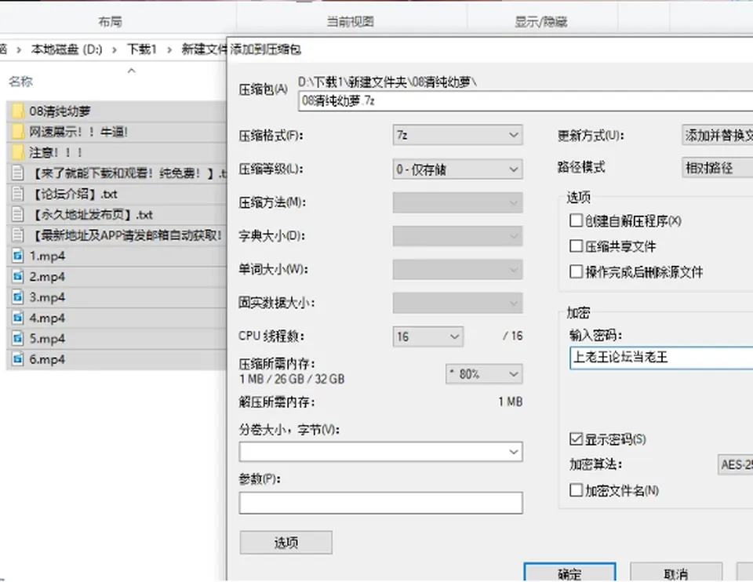Select the folder icon beside 注意！！！
753x582 pixels.
18,152
